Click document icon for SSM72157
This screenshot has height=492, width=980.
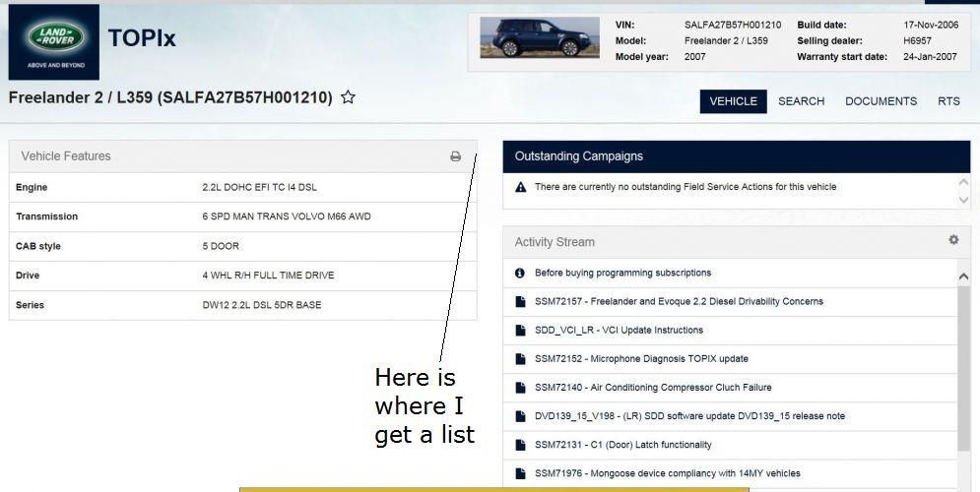tap(520, 301)
